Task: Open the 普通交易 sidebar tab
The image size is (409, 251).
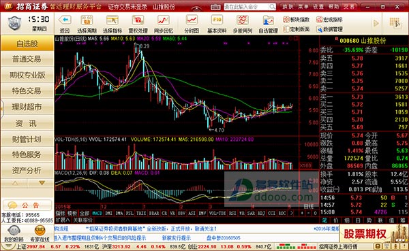Action: tap(27, 59)
